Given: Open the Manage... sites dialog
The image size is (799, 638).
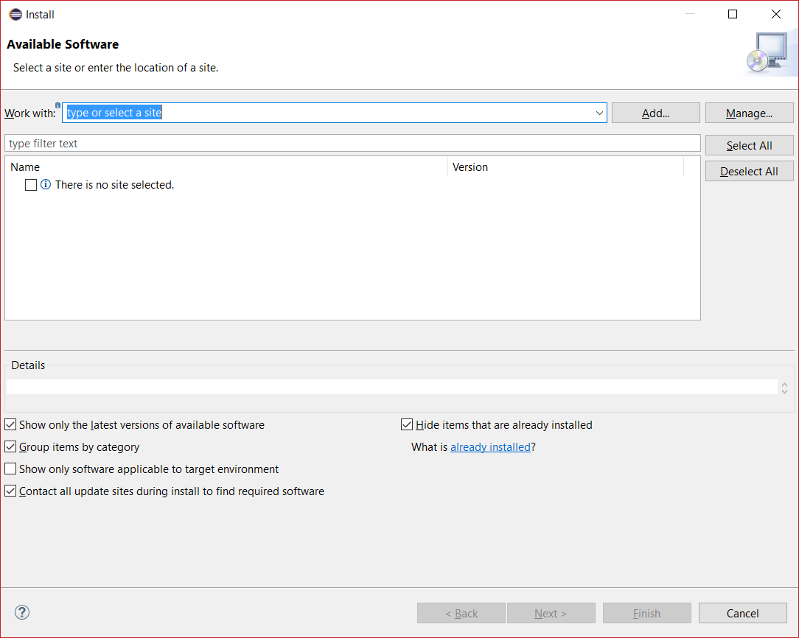Looking at the screenshot, I should point(749,113).
